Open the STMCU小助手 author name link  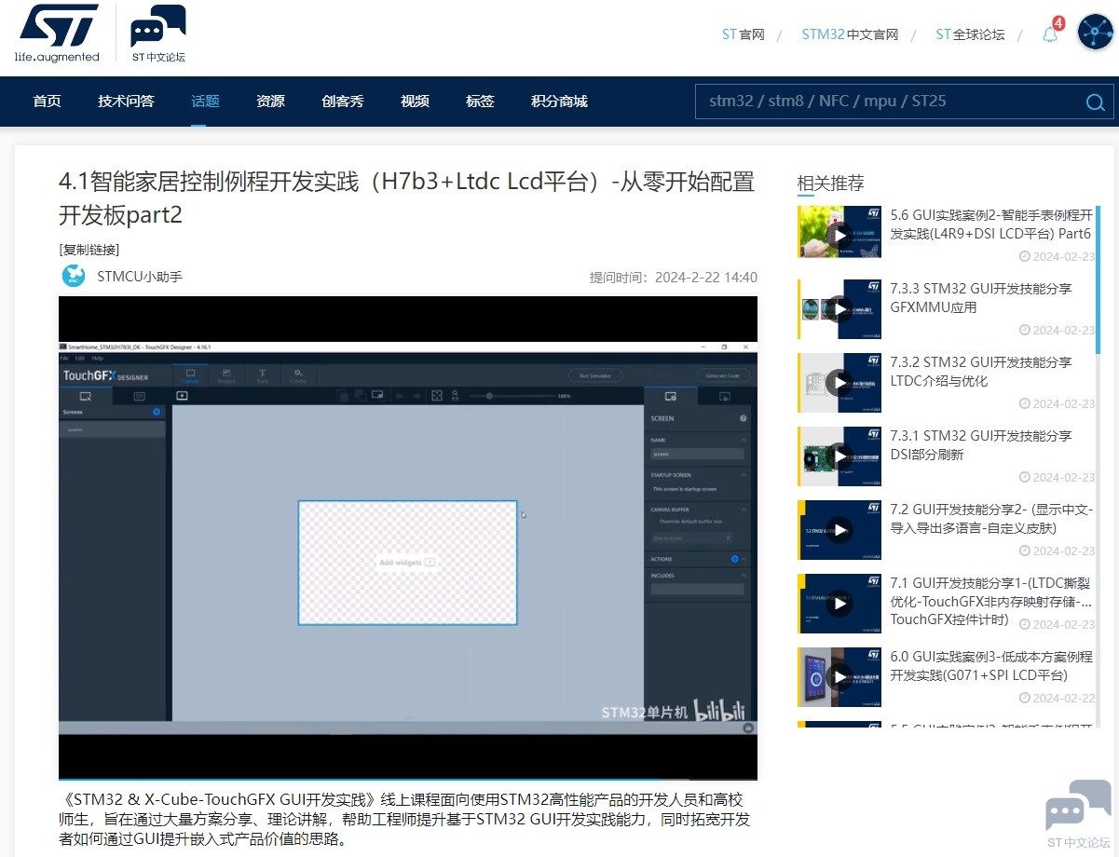pyautogui.click(x=140, y=277)
